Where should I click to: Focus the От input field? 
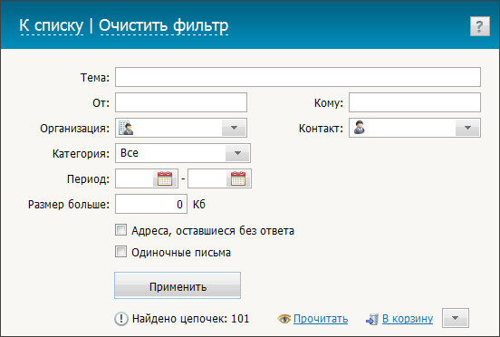(x=181, y=102)
